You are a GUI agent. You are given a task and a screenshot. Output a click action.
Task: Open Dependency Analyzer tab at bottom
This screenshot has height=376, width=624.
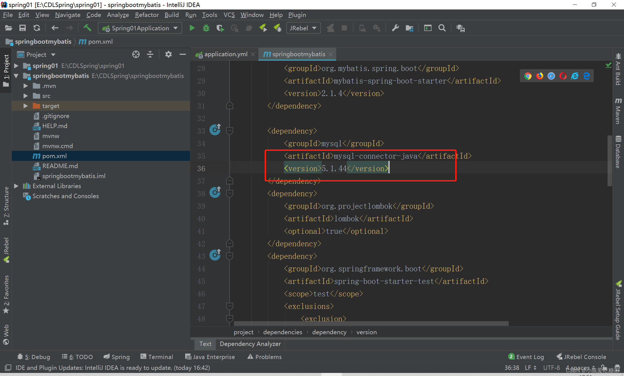coord(250,344)
